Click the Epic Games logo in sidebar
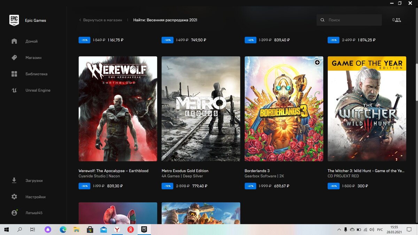This screenshot has width=418, height=235. point(14,20)
